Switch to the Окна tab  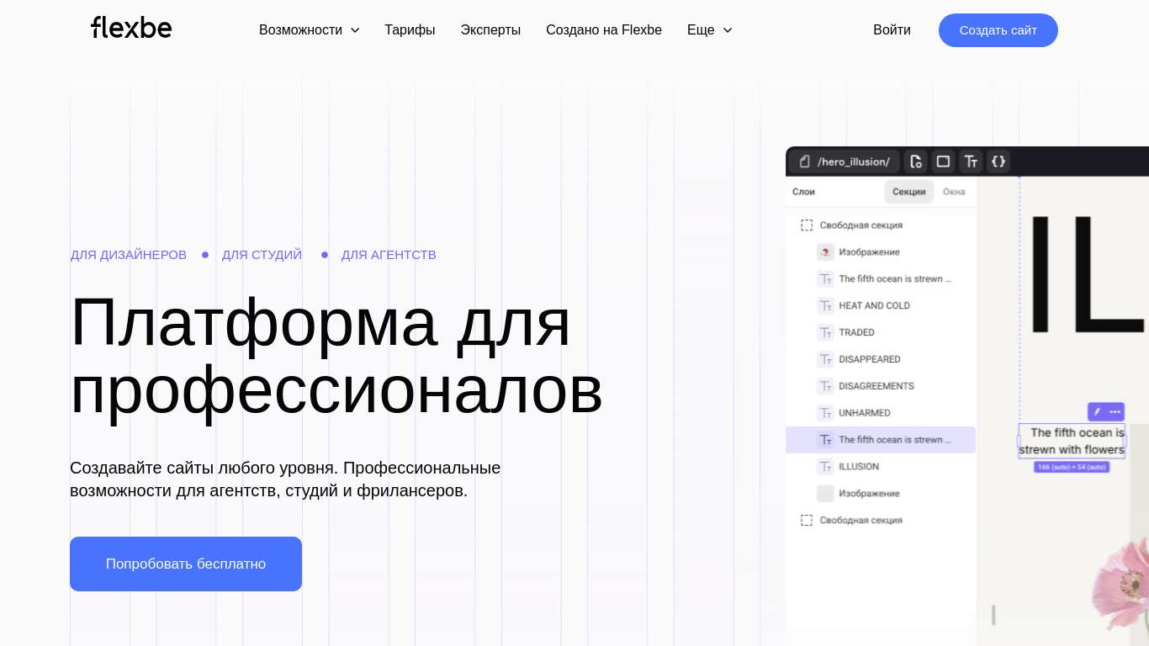tap(954, 192)
